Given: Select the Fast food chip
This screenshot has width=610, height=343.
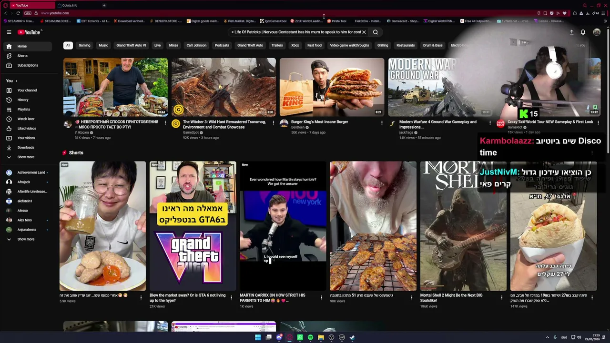Looking at the screenshot, I should [314, 45].
